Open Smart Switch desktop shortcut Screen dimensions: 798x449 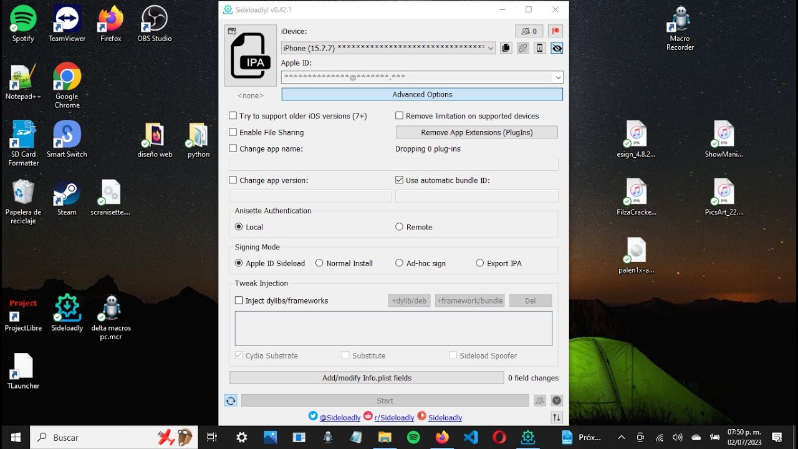pos(67,140)
